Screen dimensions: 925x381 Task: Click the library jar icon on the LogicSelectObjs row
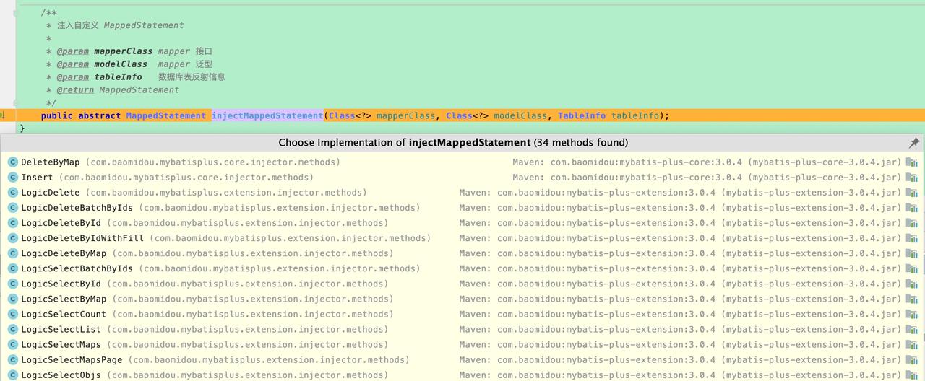click(x=912, y=375)
